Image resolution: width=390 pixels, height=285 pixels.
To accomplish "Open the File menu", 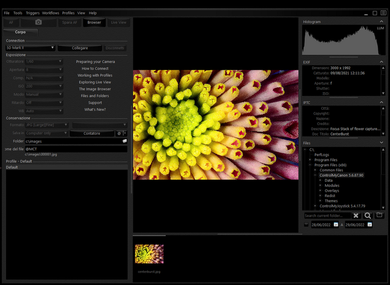I will click(x=7, y=13).
